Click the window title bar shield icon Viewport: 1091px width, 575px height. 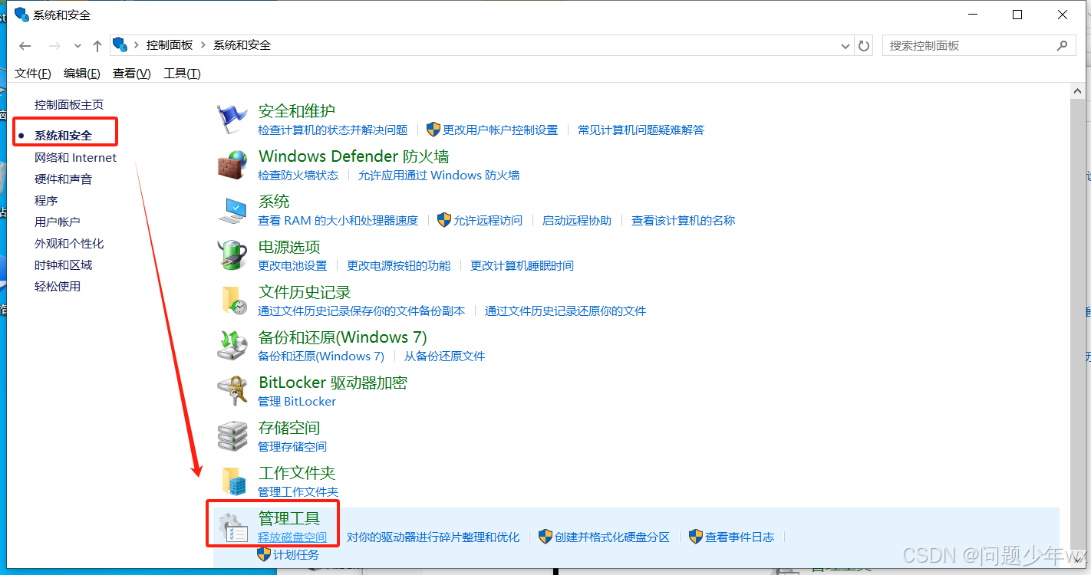point(21,15)
